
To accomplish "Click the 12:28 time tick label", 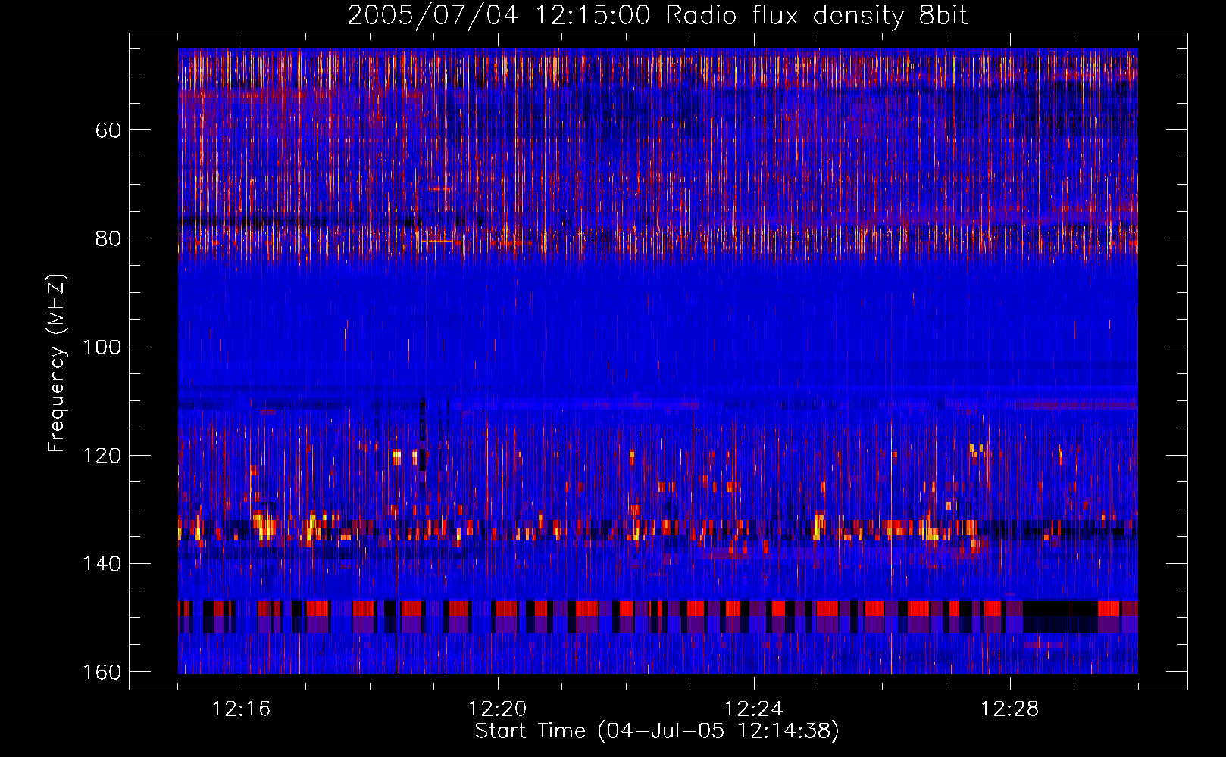I will coord(1010,709).
